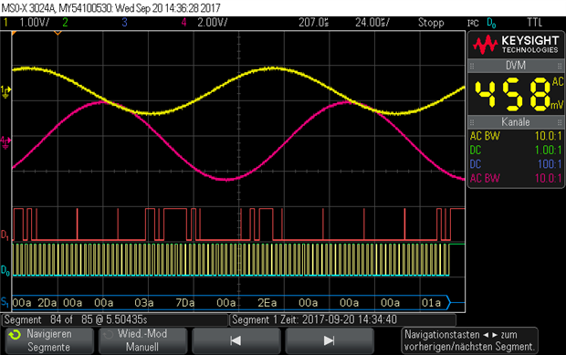Click the D0 digital channel label
The height and width of the screenshot is (355, 566).
(x=5, y=270)
